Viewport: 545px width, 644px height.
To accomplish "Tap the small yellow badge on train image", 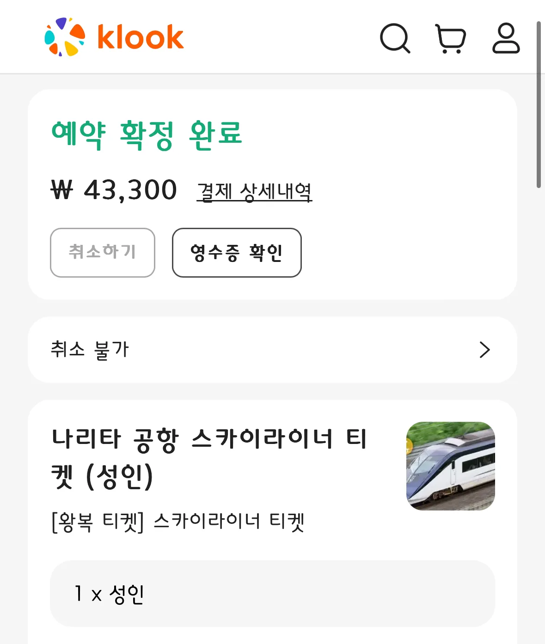I will pos(409,446).
